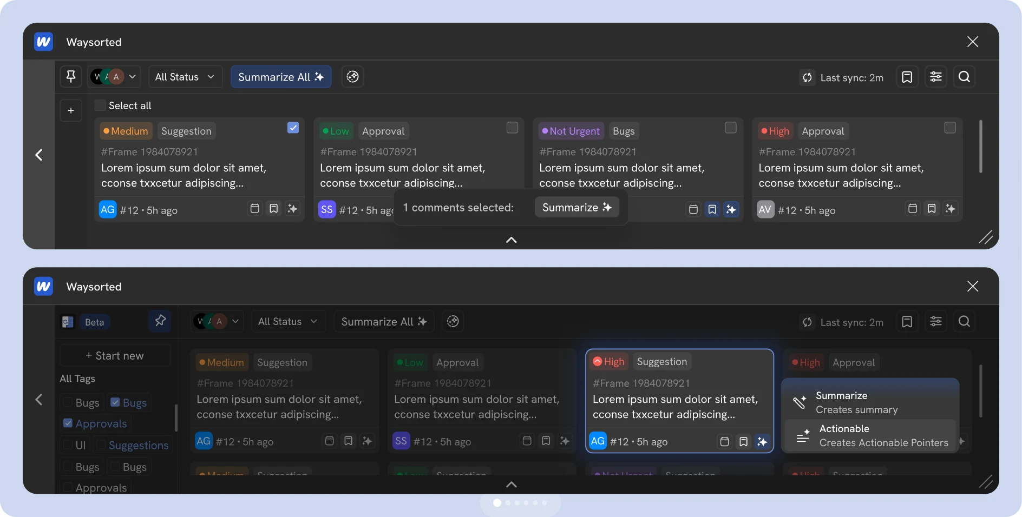The width and height of the screenshot is (1022, 517).
Task: Choose Actionable from the popup menu
Action: point(870,435)
